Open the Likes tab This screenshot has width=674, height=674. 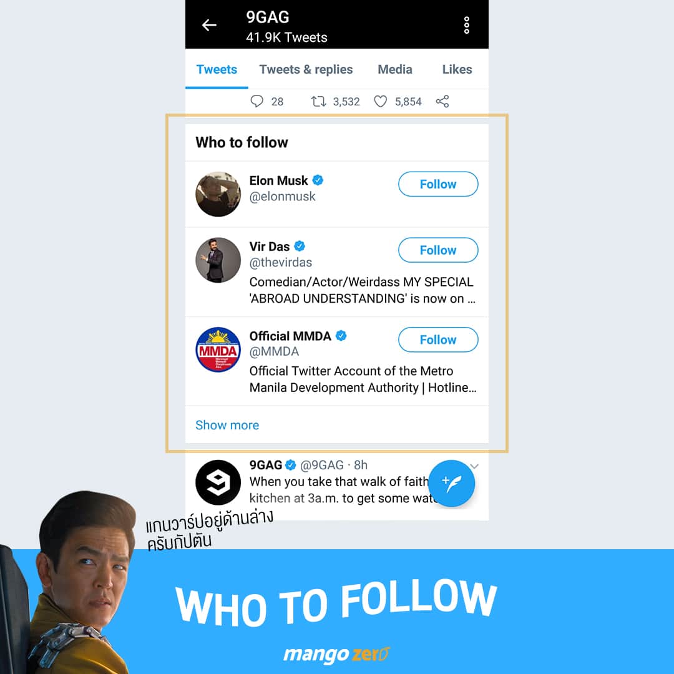tap(457, 69)
